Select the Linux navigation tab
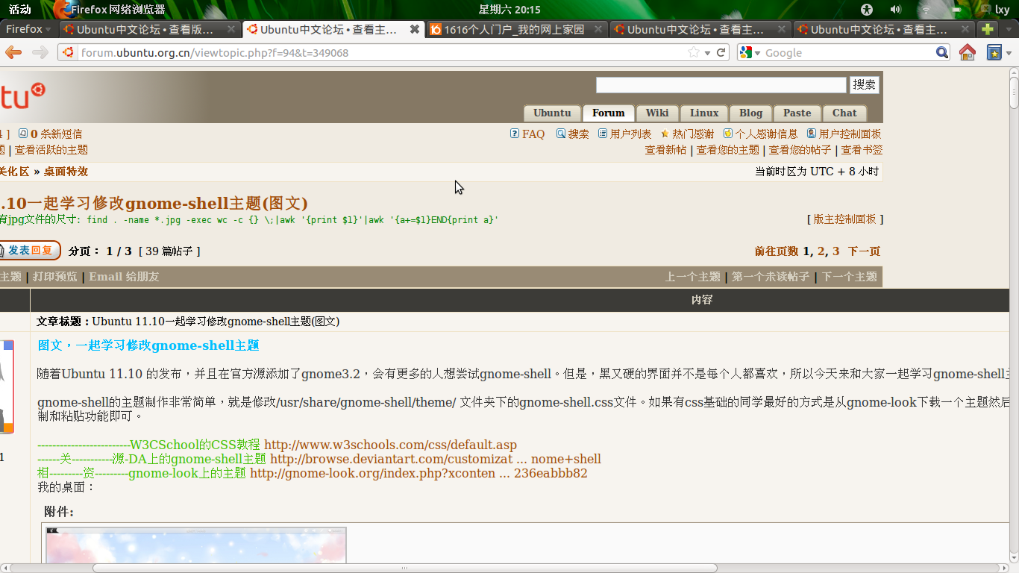Viewport: 1019px width, 573px height. click(704, 113)
